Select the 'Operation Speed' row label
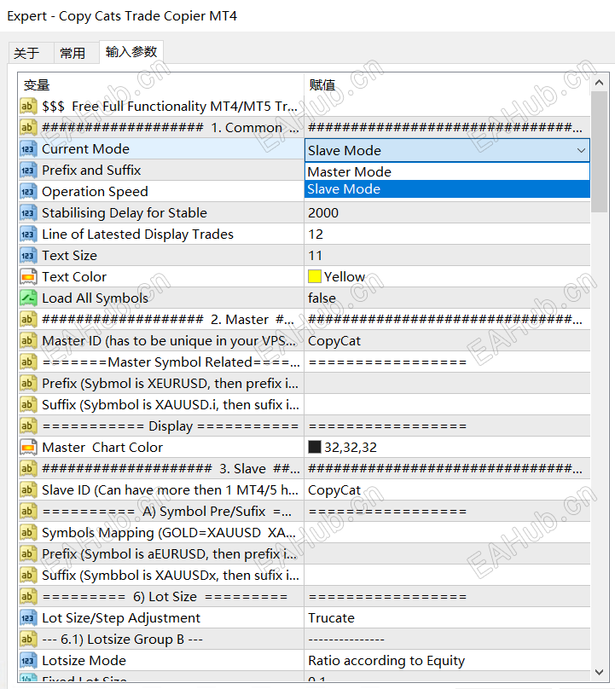Viewport: 615px width, 689px height. [x=95, y=192]
